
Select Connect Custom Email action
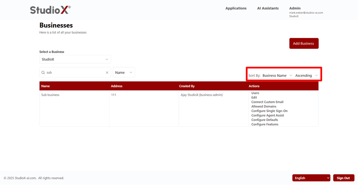(x=267, y=102)
